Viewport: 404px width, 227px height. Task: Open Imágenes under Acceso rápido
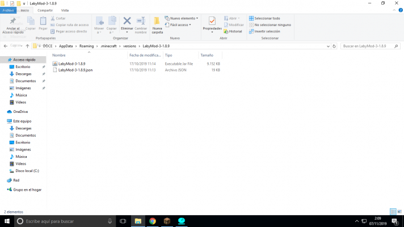coord(23,88)
